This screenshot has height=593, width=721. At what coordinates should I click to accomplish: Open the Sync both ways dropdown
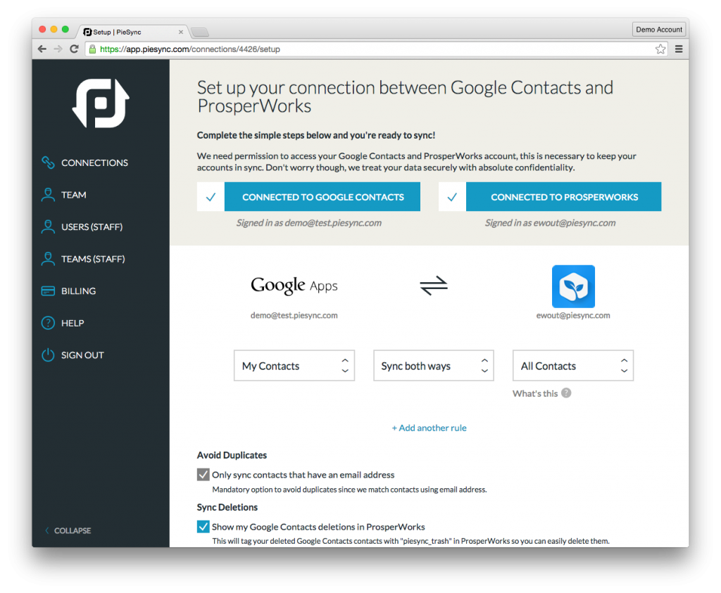(434, 366)
